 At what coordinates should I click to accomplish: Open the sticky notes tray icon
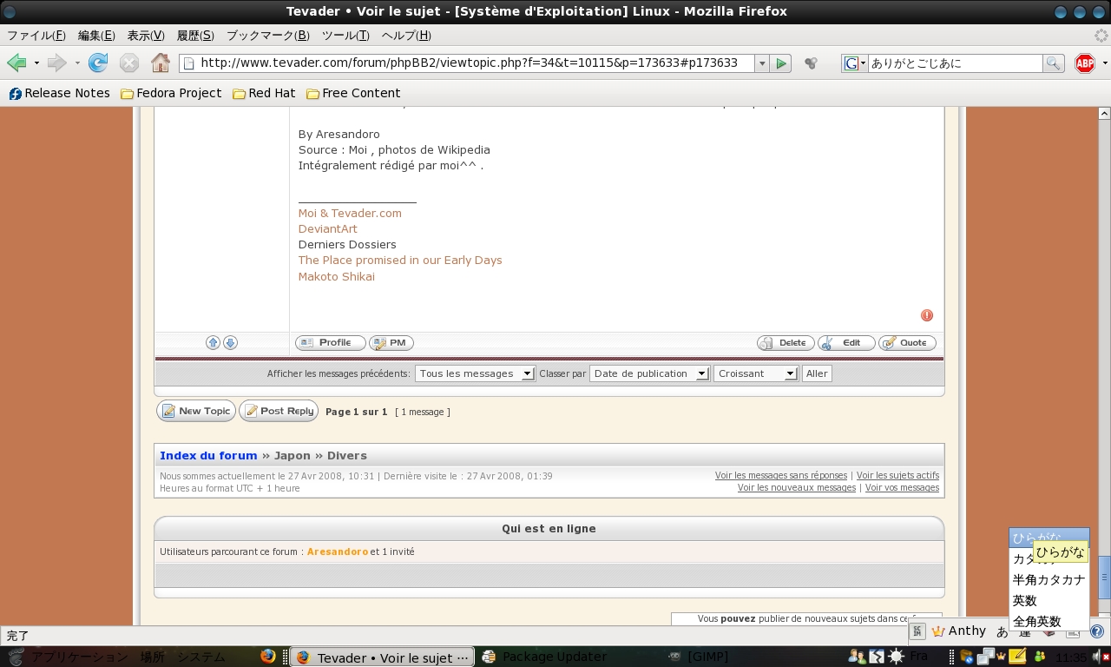pyautogui.click(x=1016, y=657)
